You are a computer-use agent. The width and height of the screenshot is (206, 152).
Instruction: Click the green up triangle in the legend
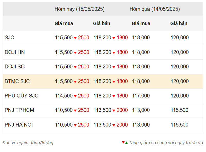click(126, 143)
